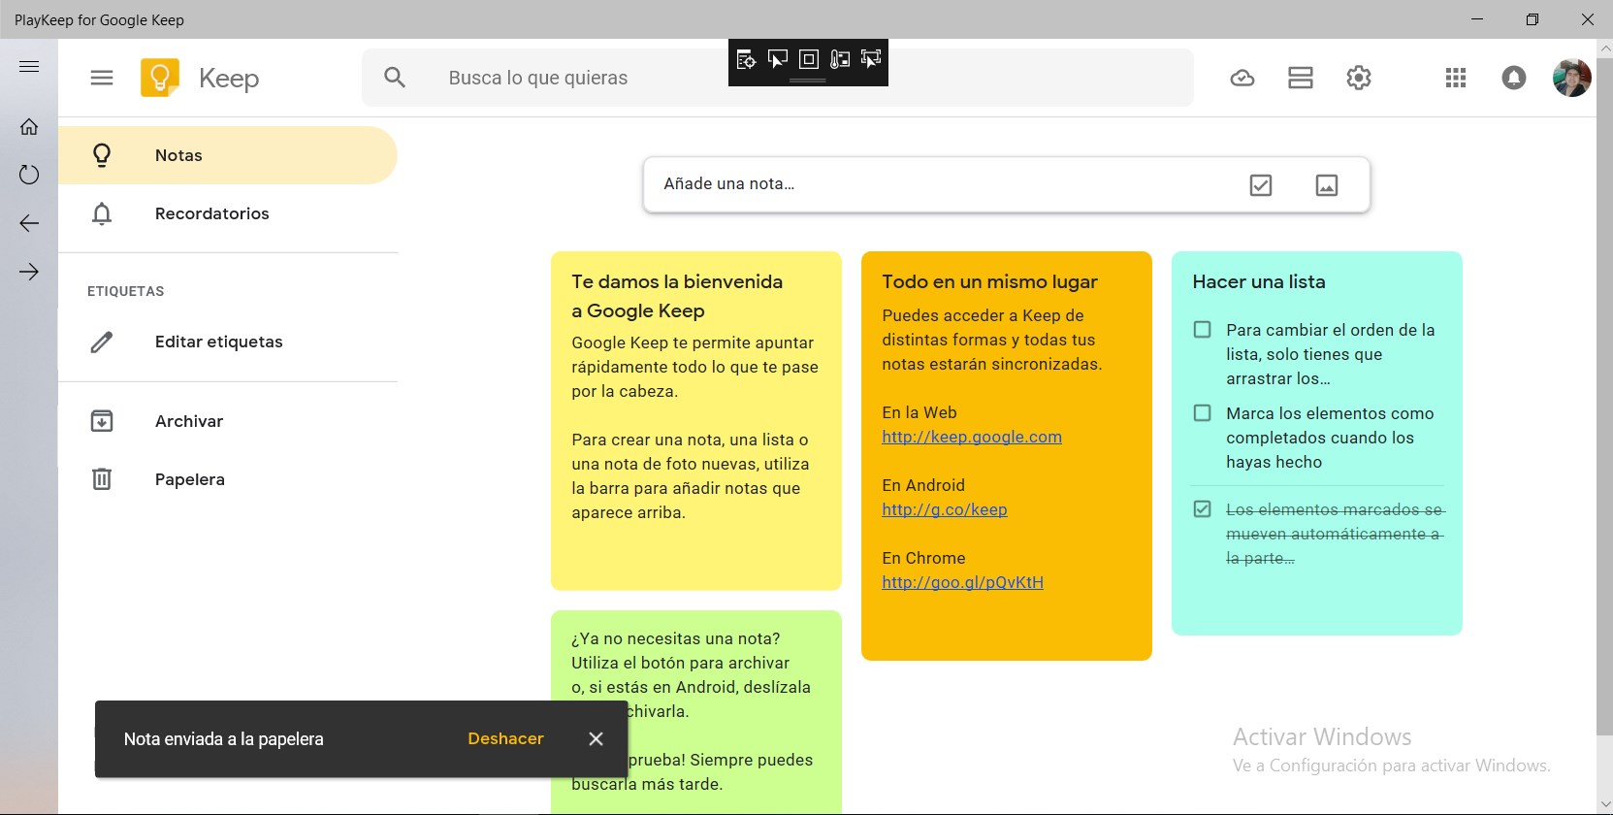Click the cursor tool in the capture toolbar
Screen dimensions: 1613x815
click(x=778, y=59)
